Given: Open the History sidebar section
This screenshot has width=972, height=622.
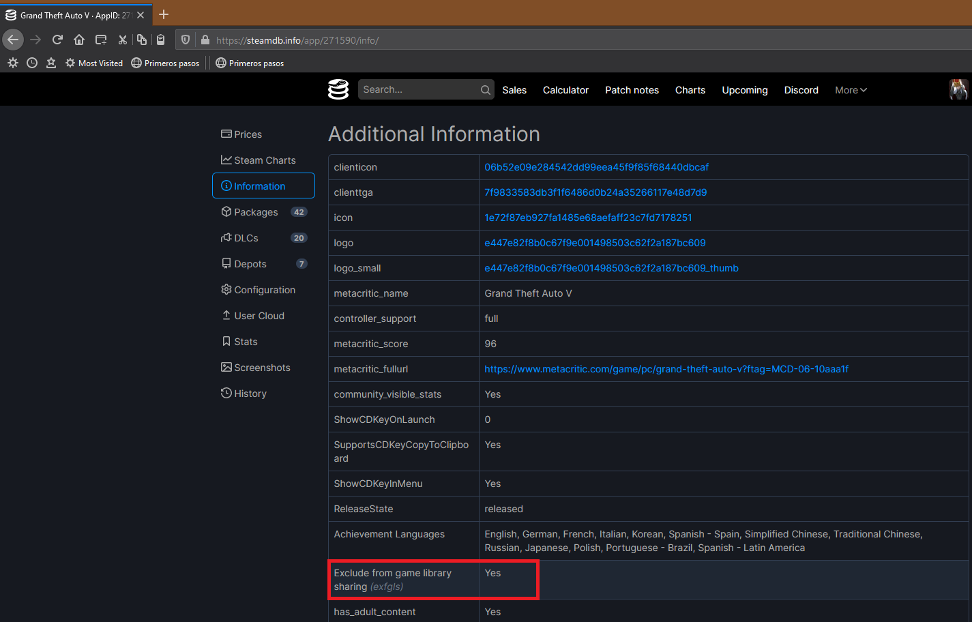Looking at the screenshot, I should pyautogui.click(x=263, y=394).
